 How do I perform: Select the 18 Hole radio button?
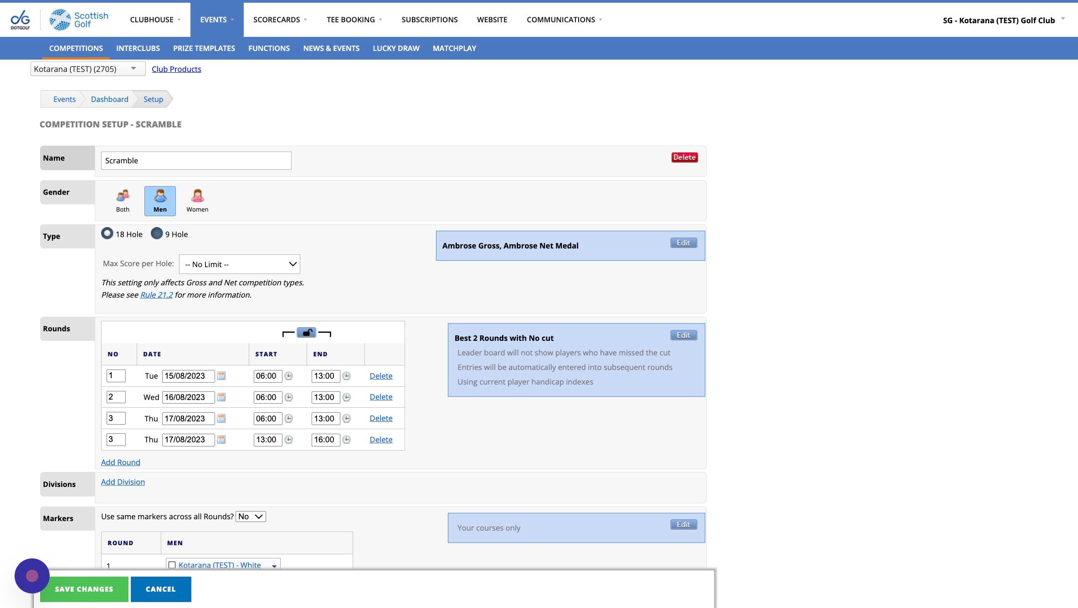107,233
